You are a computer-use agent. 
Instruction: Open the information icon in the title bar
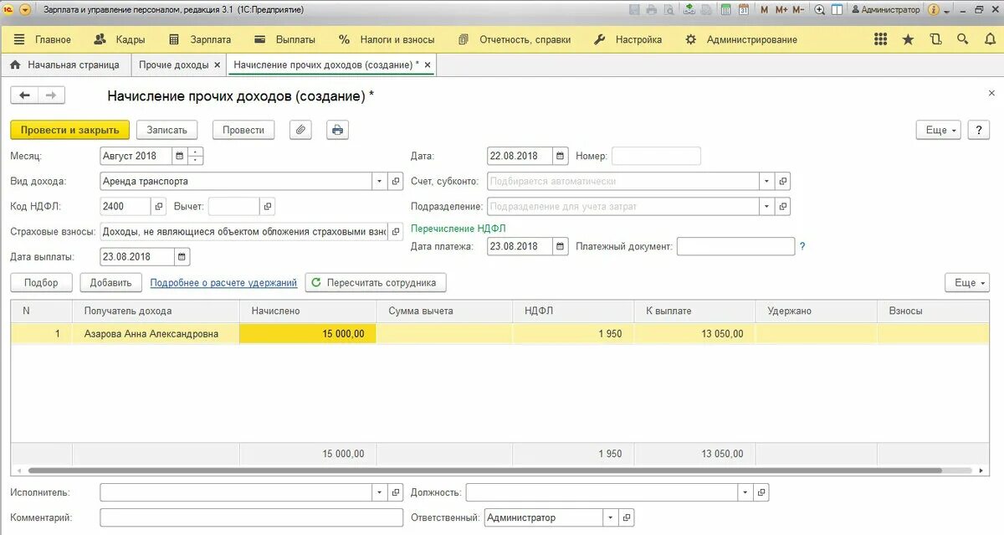click(x=934, y=9)
